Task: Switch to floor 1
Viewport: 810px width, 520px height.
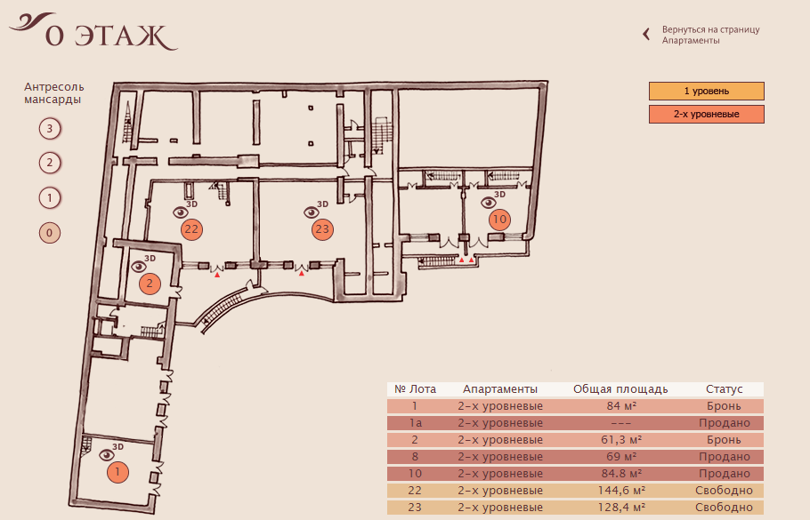Action: tap(50, 198)
